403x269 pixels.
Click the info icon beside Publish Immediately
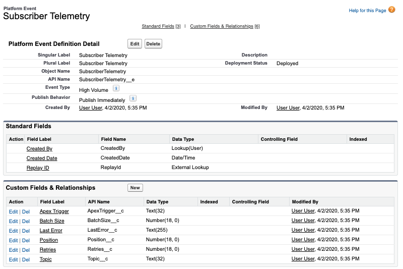pos(132,98)
